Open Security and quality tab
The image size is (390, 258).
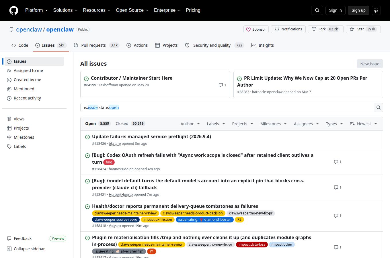pos(214,45)
